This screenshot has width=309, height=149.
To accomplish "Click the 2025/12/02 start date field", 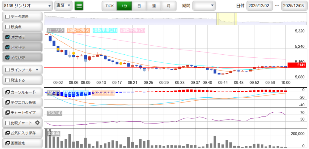I will pos(260,6).
